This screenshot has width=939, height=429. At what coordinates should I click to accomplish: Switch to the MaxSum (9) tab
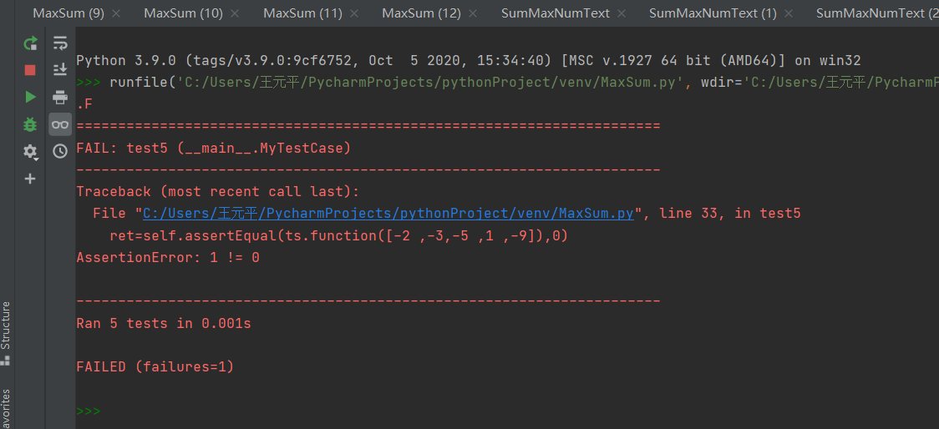(x=69, y=13)
